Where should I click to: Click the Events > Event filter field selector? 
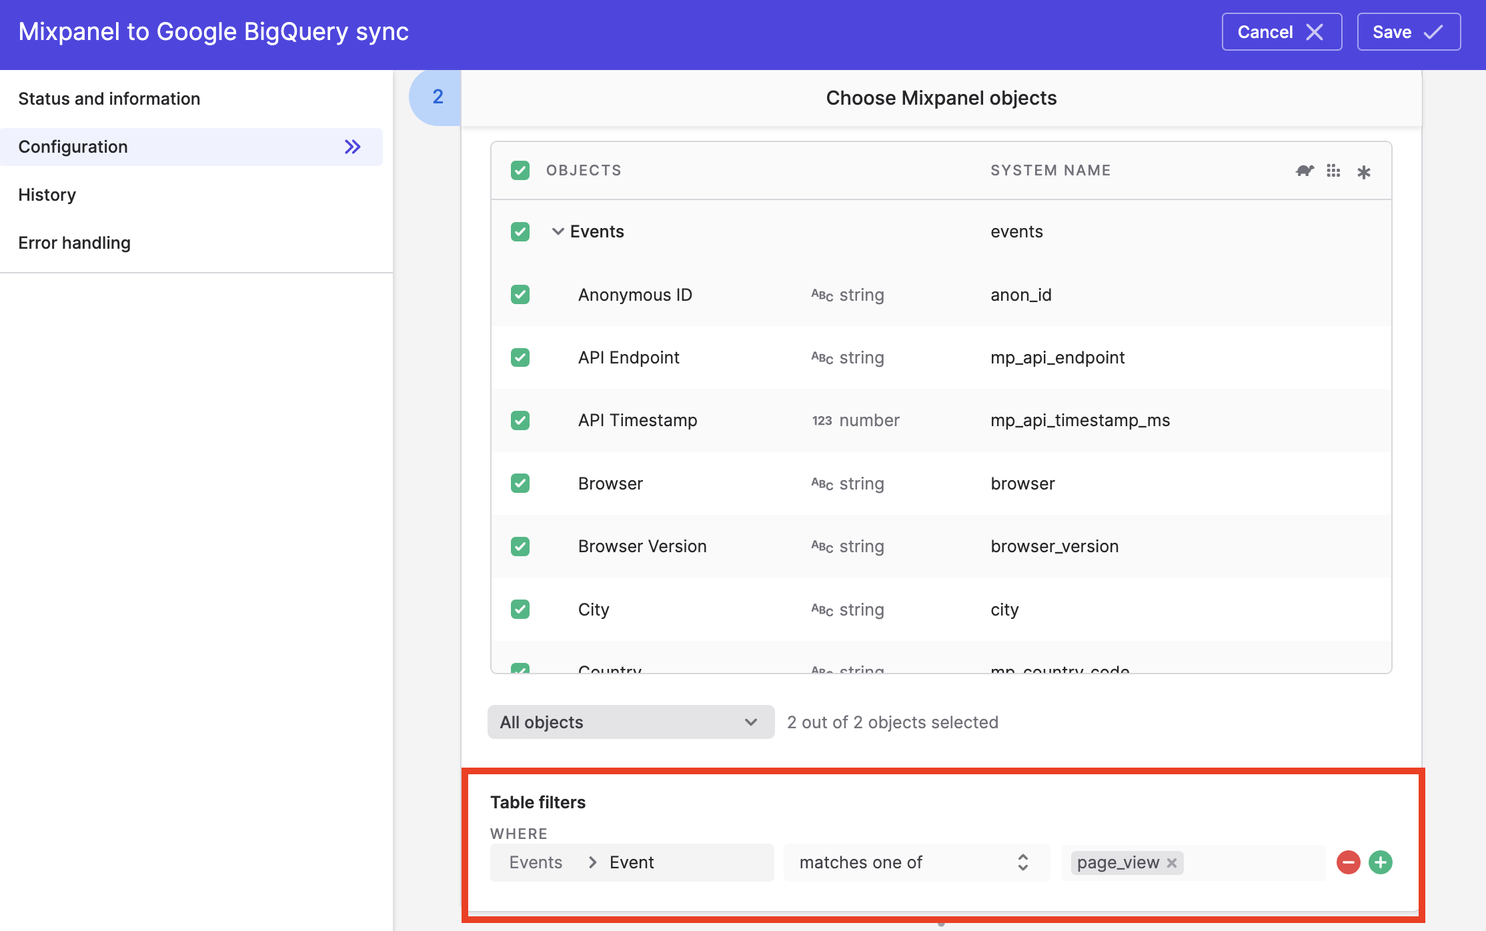point(631,862)
